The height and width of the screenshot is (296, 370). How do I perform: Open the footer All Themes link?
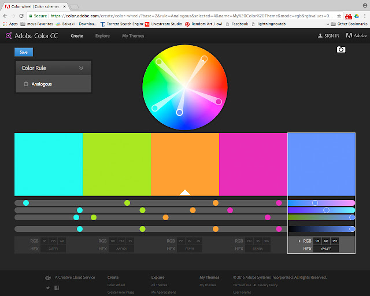click(x=159, y=285)
